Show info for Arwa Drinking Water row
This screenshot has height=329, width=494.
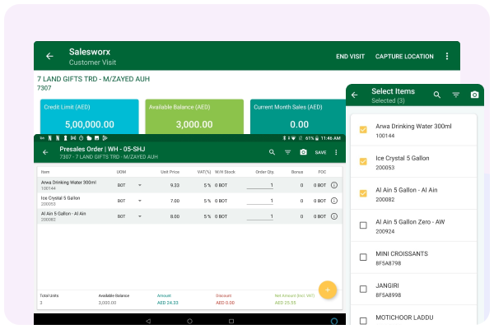[x=334, y=185]
